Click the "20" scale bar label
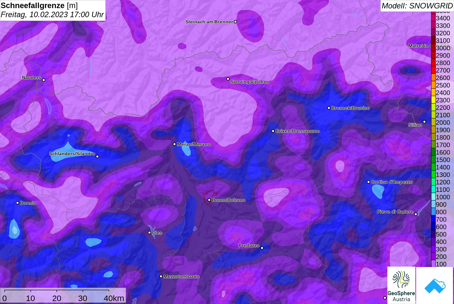This screenshot has width=454, height=304. tap(57, 298)
